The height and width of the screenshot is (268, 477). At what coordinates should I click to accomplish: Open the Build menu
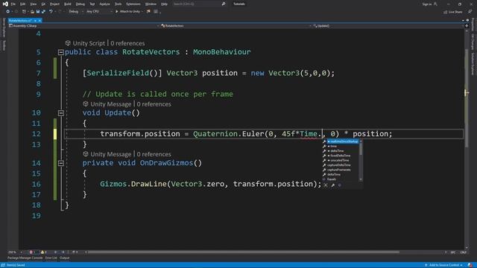[68, 4]
